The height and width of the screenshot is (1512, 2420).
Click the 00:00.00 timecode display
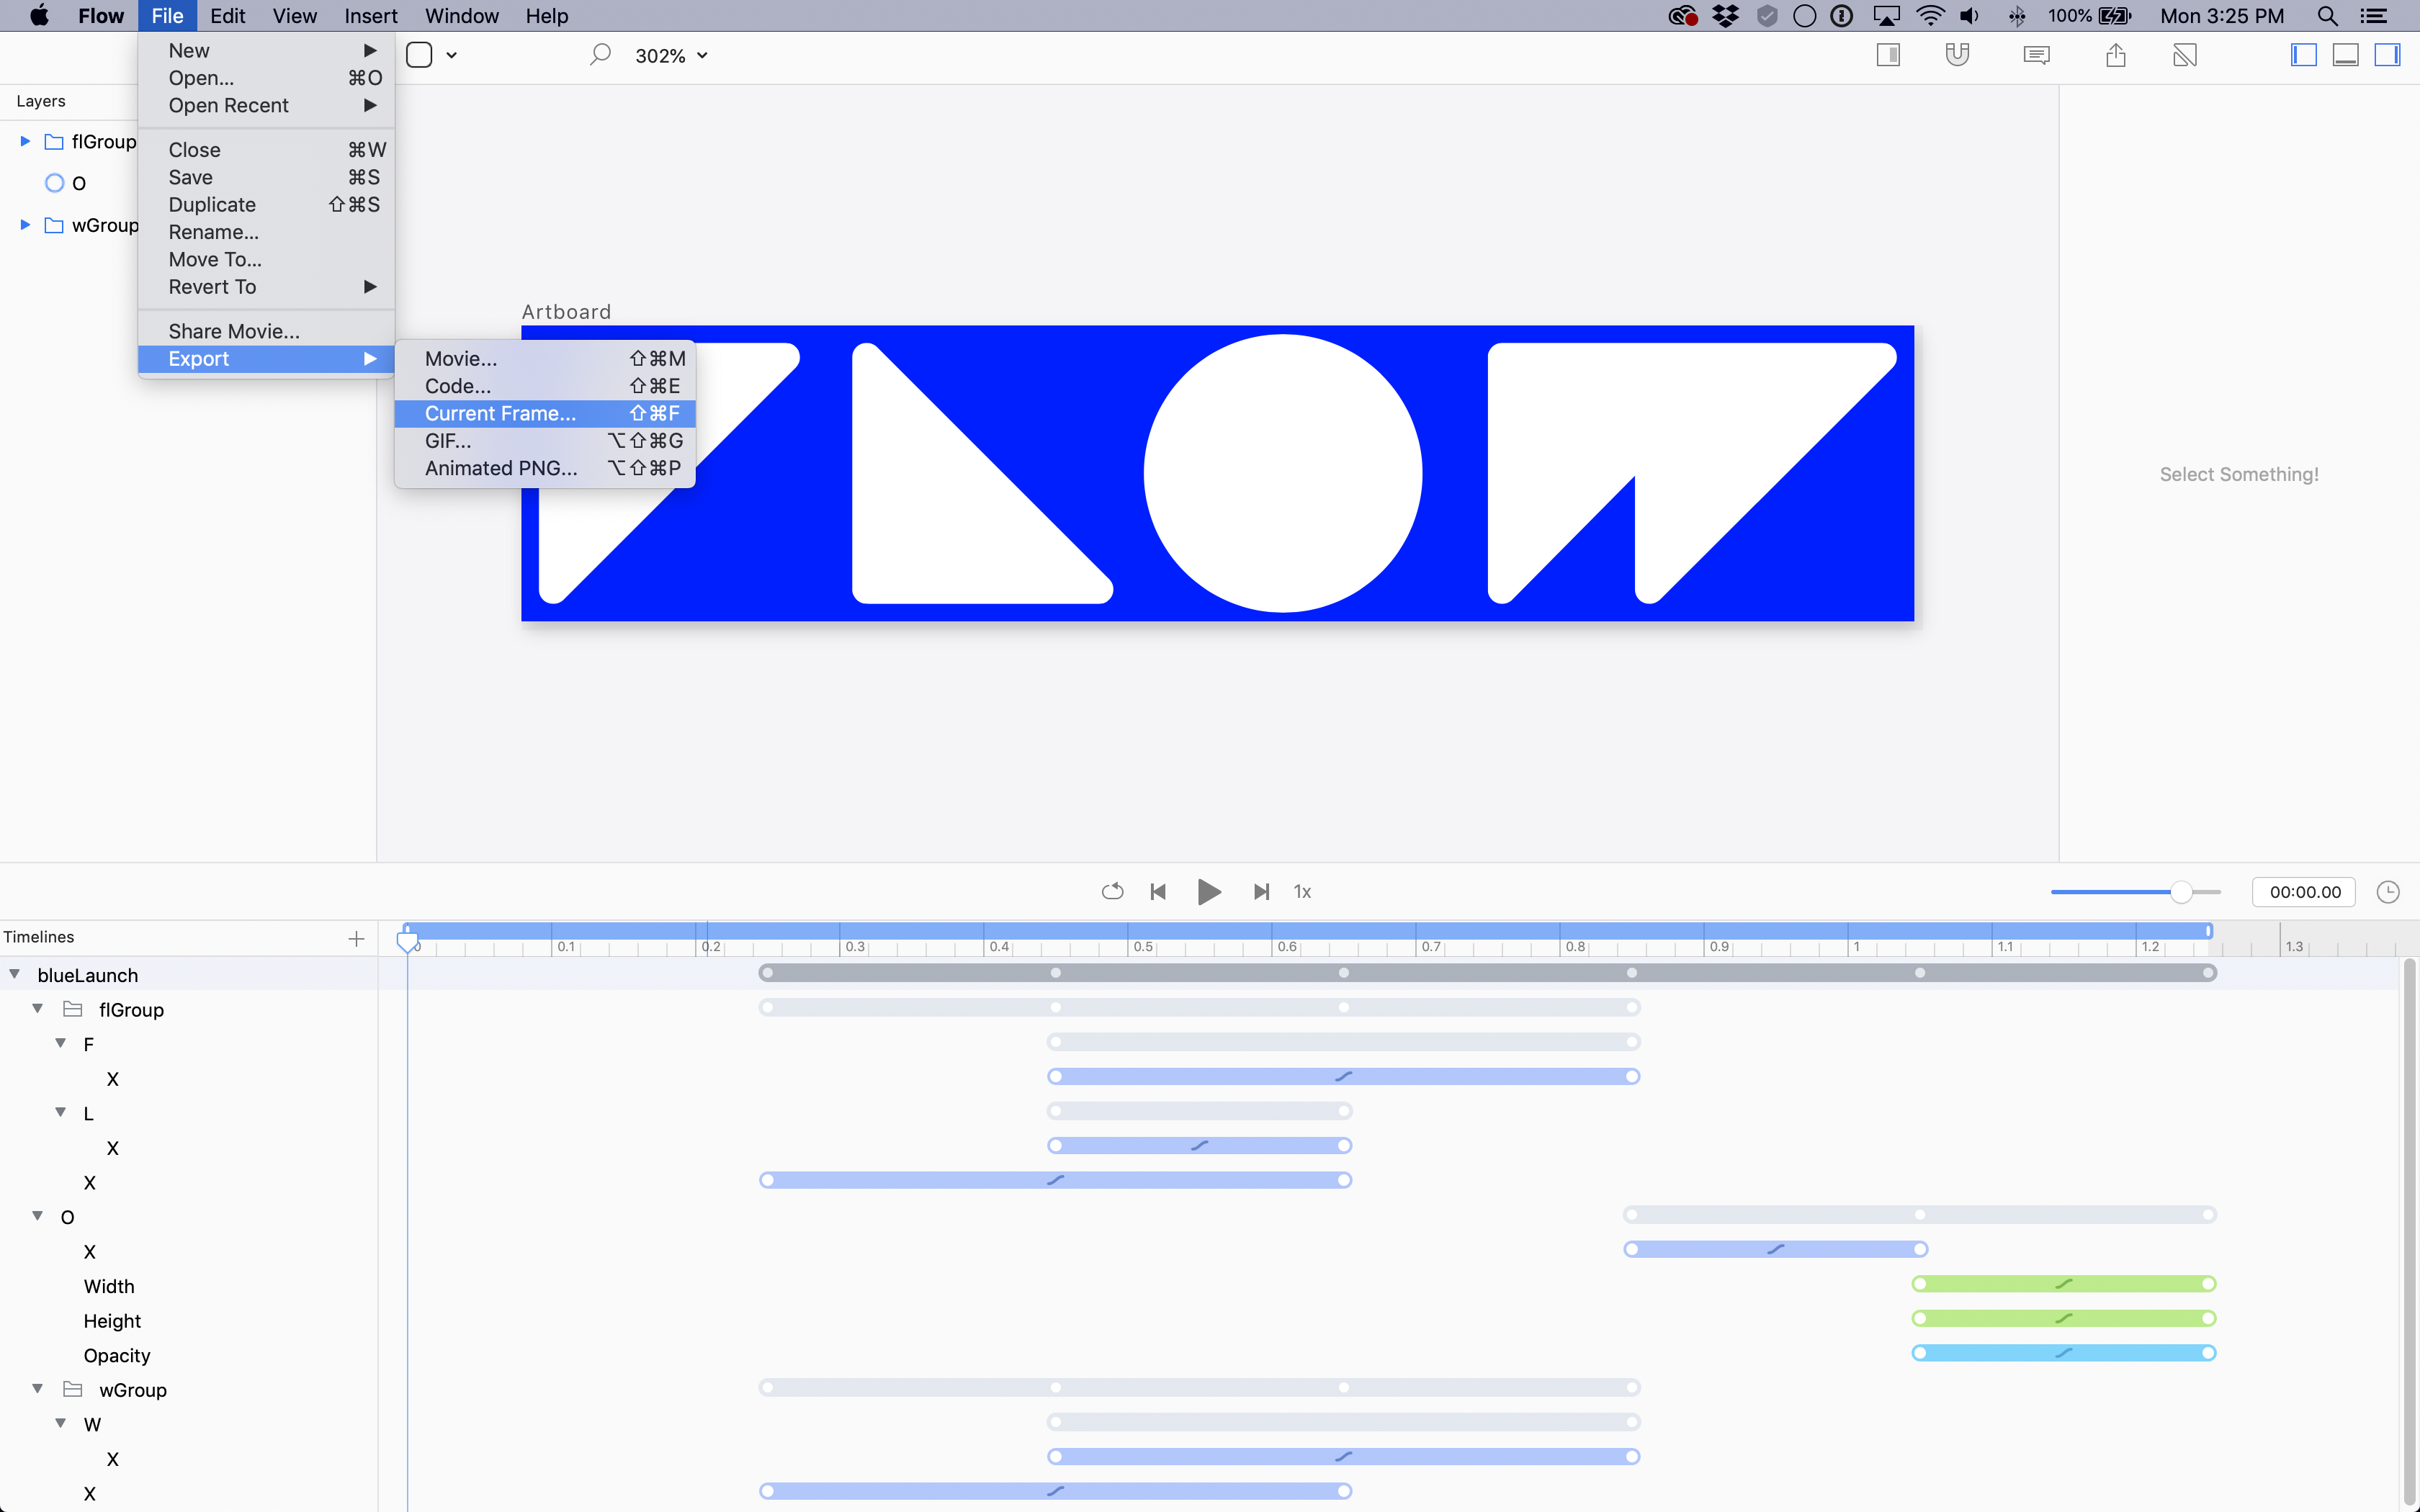pyautogui.click(x=2303, y=891)
